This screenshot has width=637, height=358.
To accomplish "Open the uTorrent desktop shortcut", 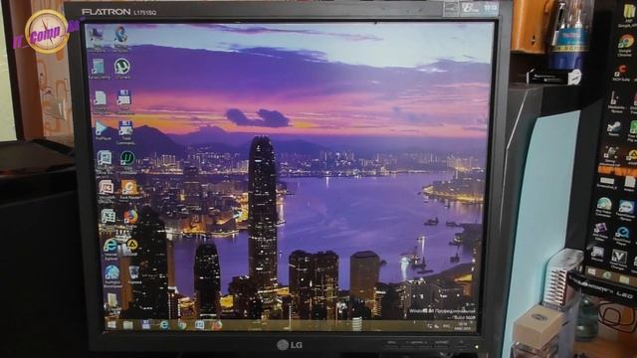I will coord(121,69).
